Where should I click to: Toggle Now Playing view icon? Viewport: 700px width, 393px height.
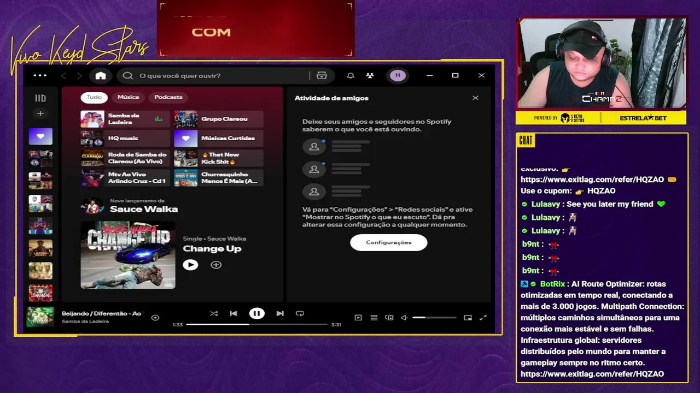[x=358, y=318]
